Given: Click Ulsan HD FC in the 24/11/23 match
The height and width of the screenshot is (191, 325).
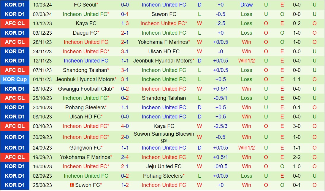Looking at the screenshot, I should [164, 52].
